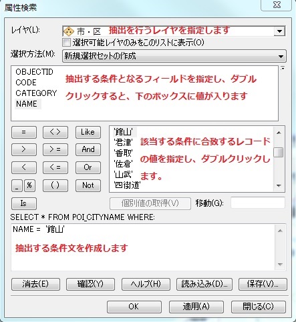Click the >= operator button
Screen dimensions: 296x322
[55, 149]
